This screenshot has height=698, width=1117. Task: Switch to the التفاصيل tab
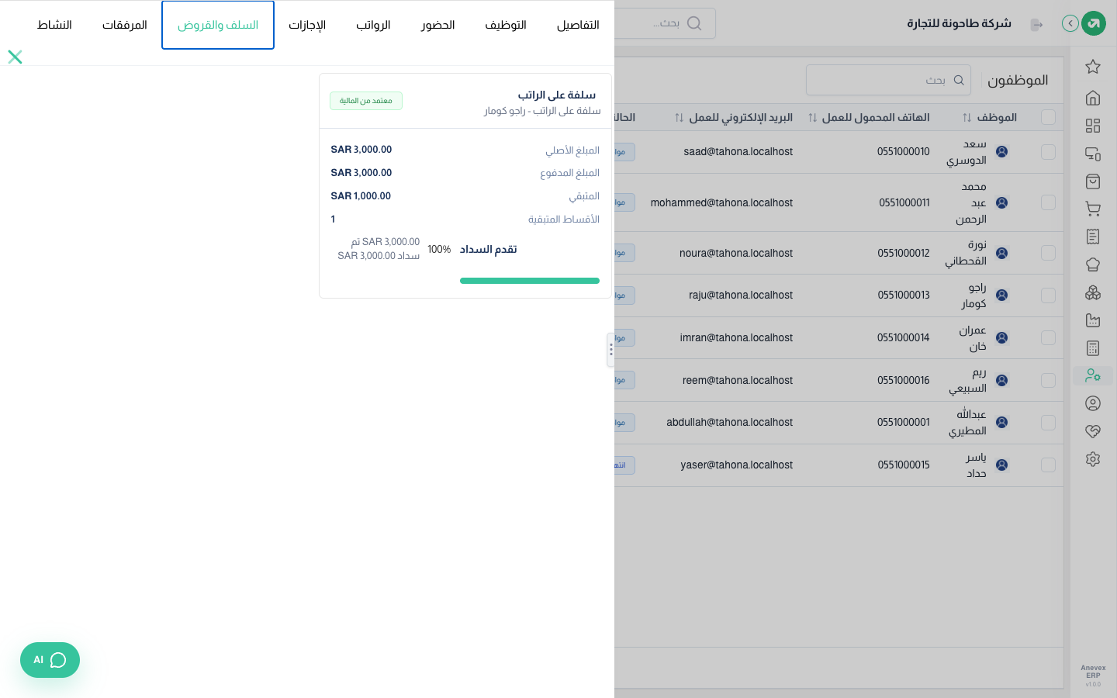578,25
